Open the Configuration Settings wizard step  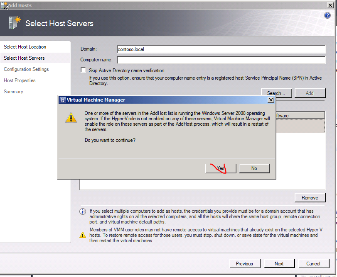[x=26, y=69]
